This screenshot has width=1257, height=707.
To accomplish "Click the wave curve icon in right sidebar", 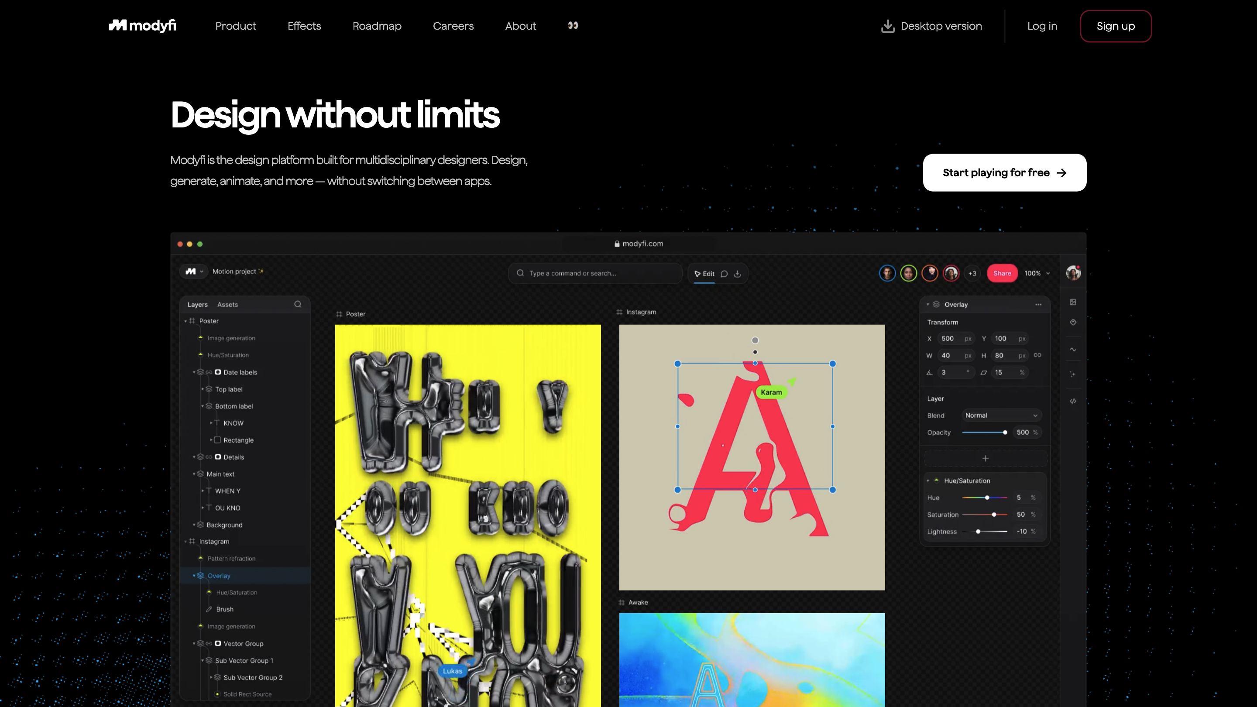I will click(x=1073, y=349).
